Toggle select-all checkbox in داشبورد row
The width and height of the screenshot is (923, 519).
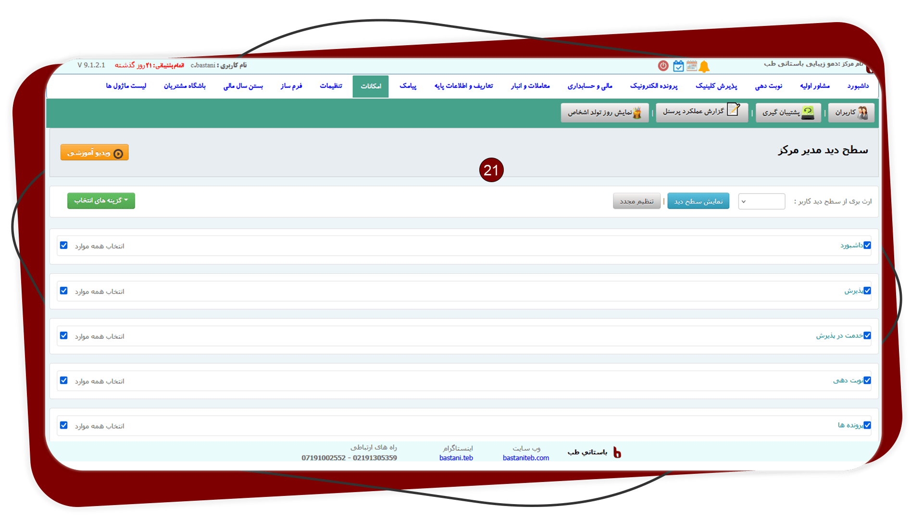(64, 245)
